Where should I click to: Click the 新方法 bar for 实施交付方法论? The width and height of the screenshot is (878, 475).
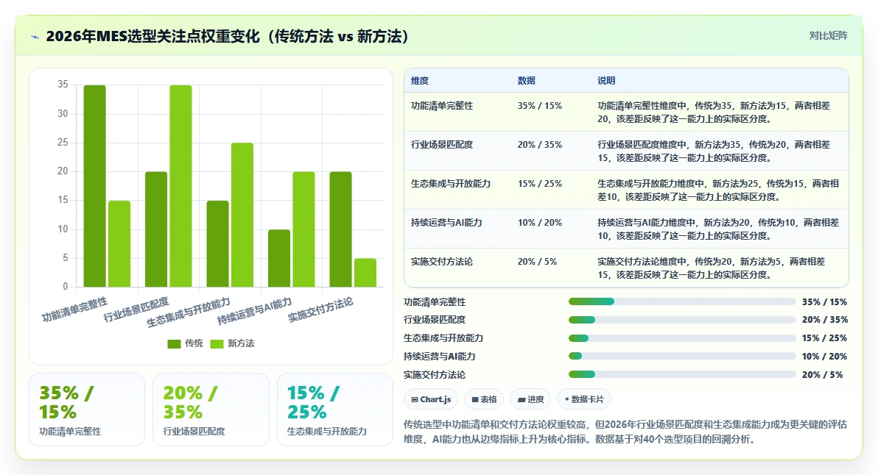365,273
